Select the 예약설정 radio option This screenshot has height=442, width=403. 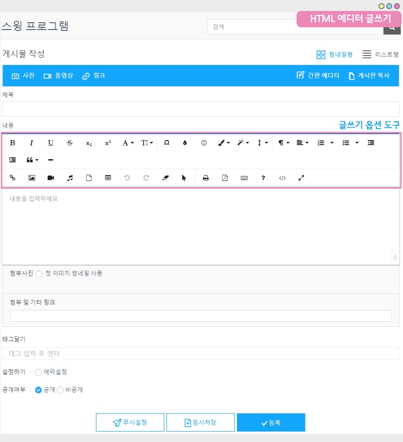point(39,372)
